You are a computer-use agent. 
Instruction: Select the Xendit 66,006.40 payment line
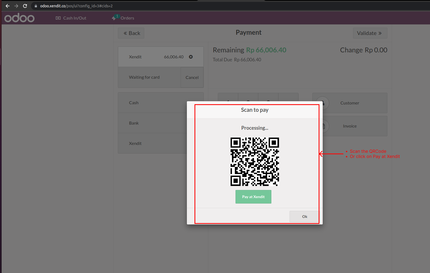click(x=161, y=57)
